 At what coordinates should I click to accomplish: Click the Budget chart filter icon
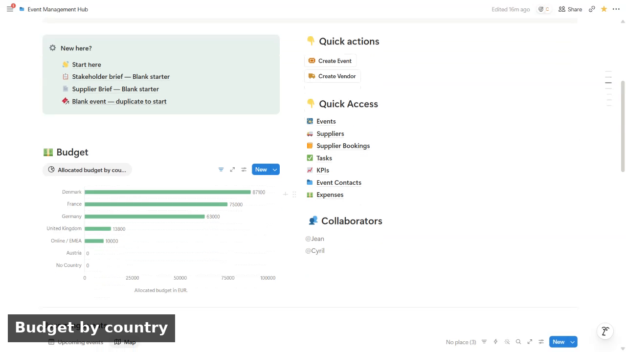tap(221, 170)
